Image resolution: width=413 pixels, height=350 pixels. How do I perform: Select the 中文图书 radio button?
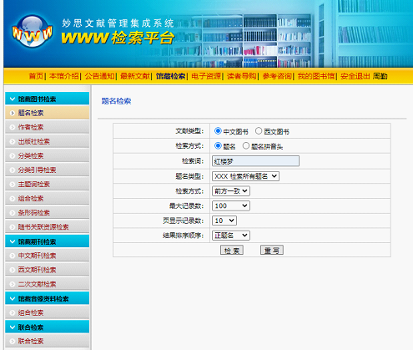tap(218, 131)
